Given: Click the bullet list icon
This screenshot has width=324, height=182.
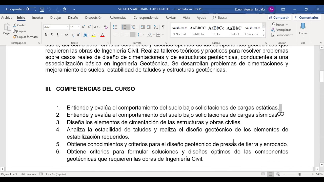Looking at the screenshot, I should coord(115,27).
